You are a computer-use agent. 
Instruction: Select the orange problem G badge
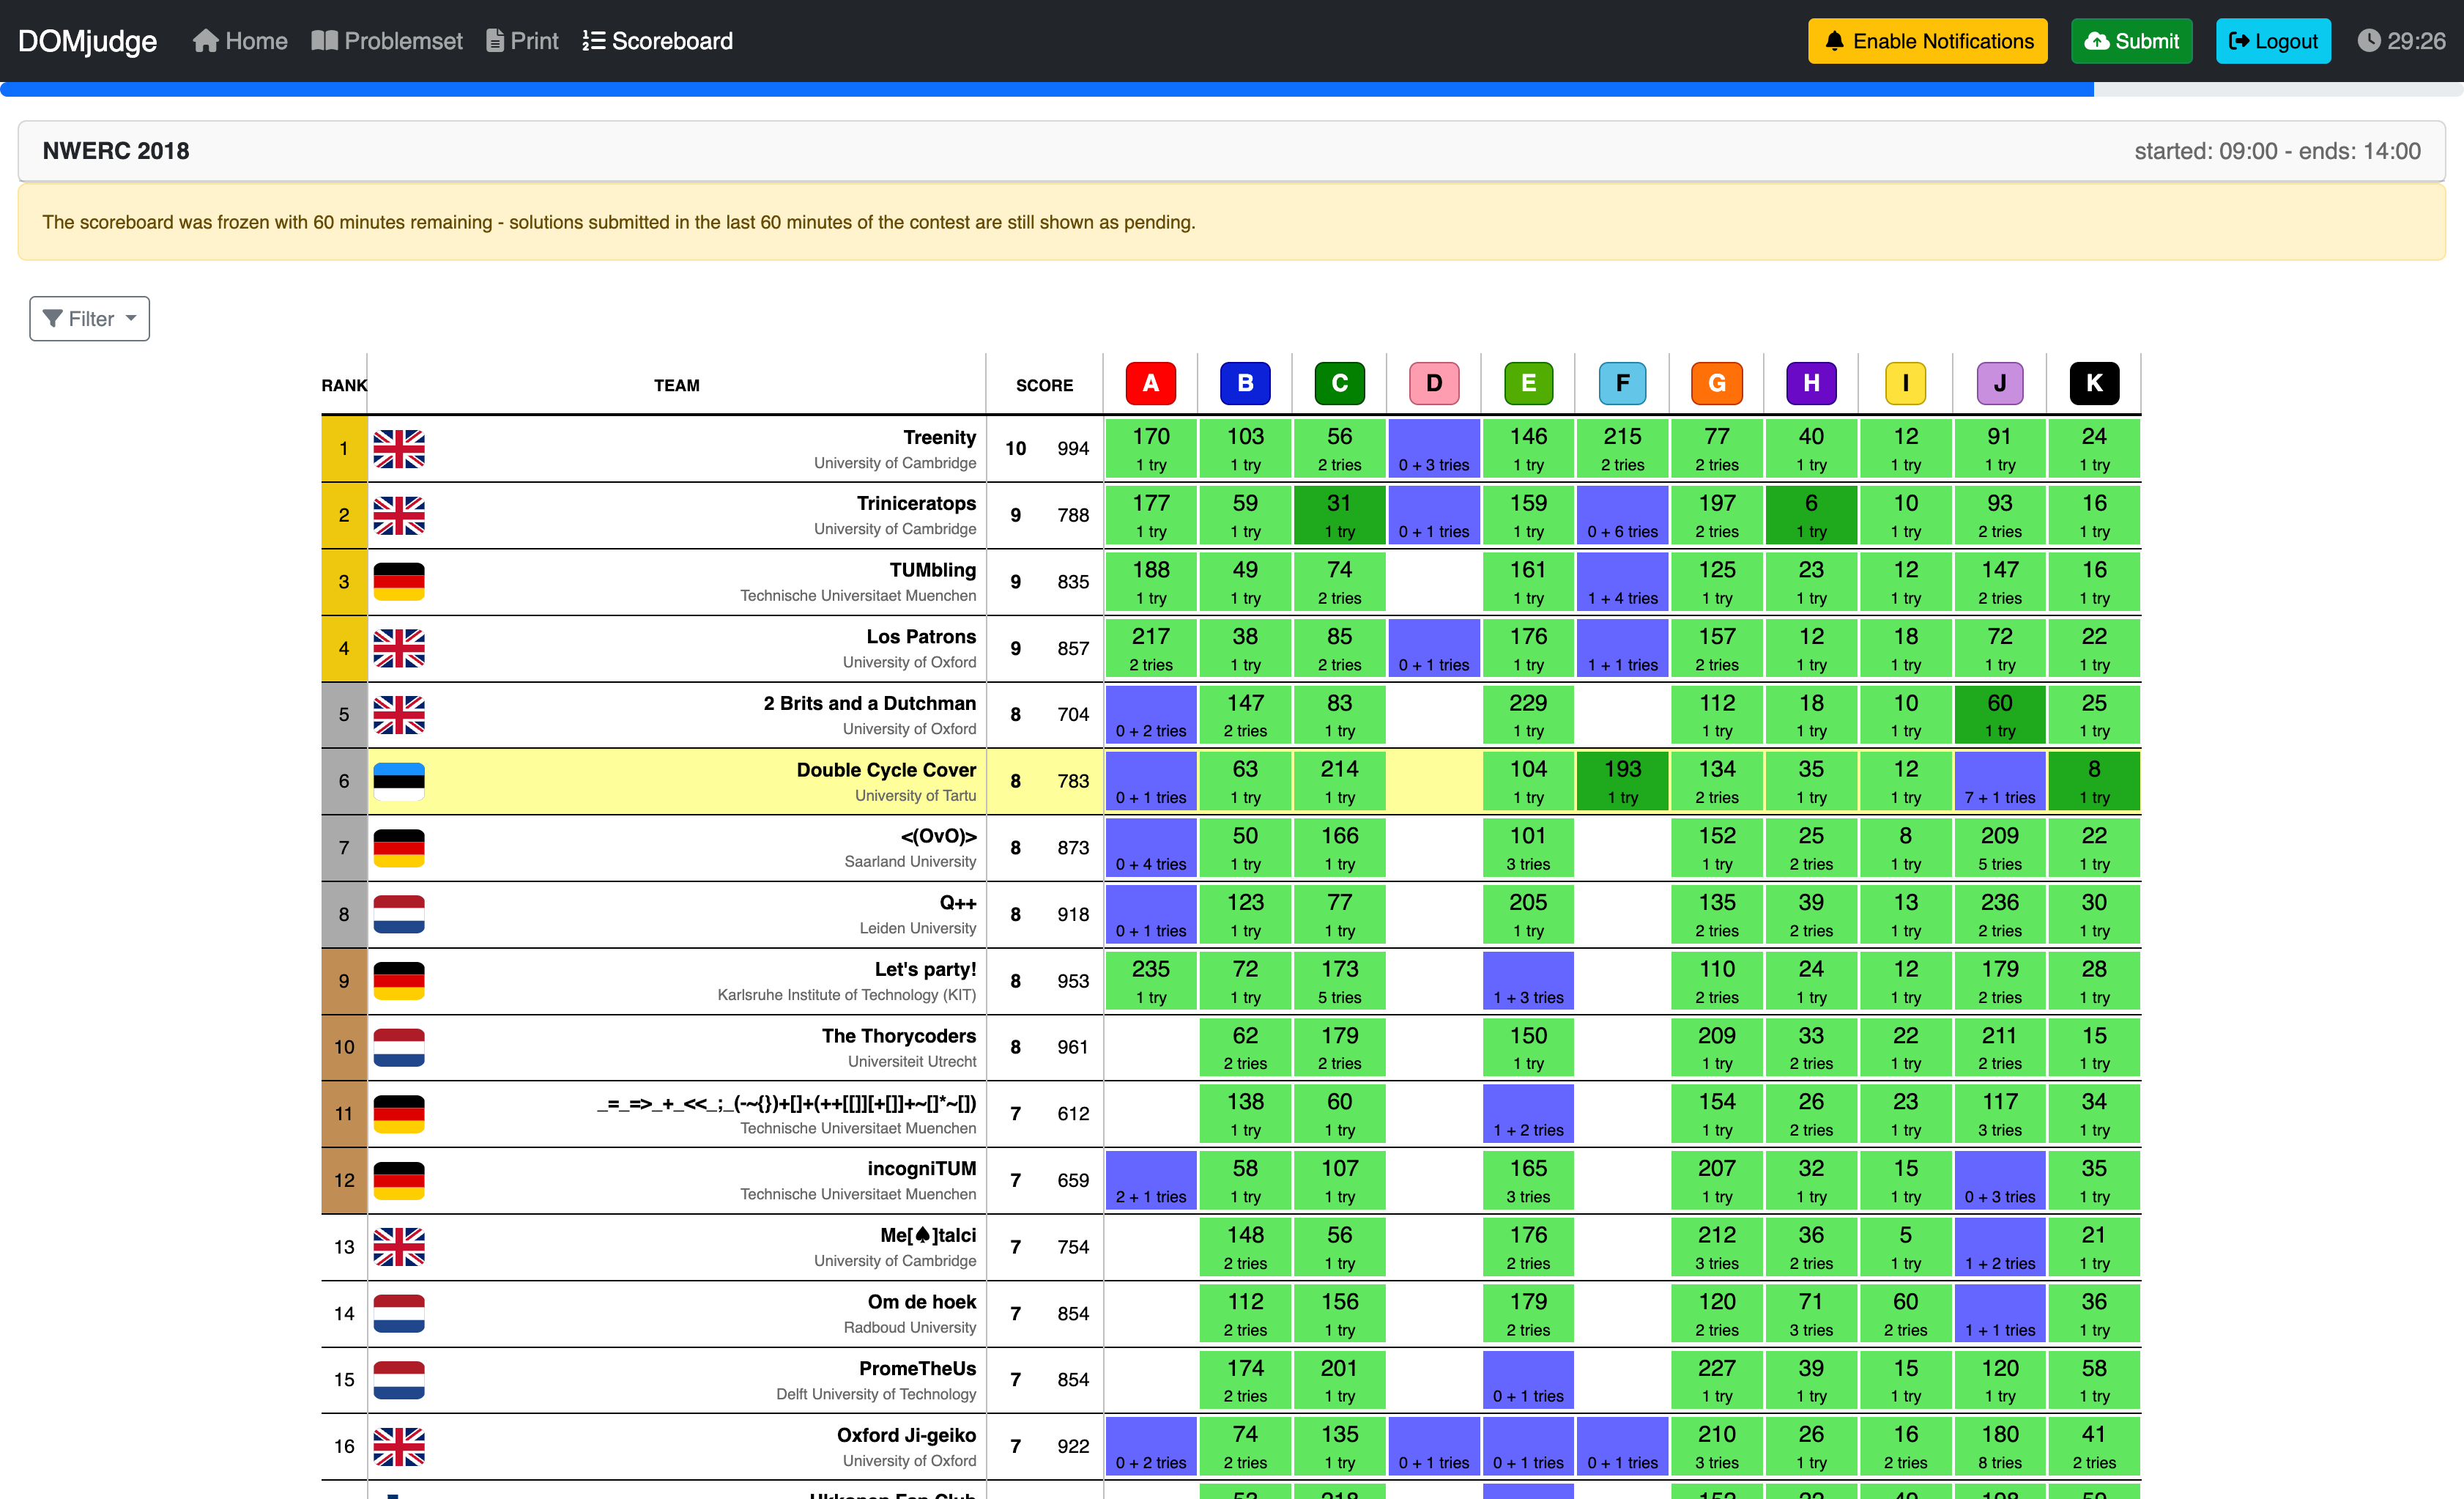1716,383
